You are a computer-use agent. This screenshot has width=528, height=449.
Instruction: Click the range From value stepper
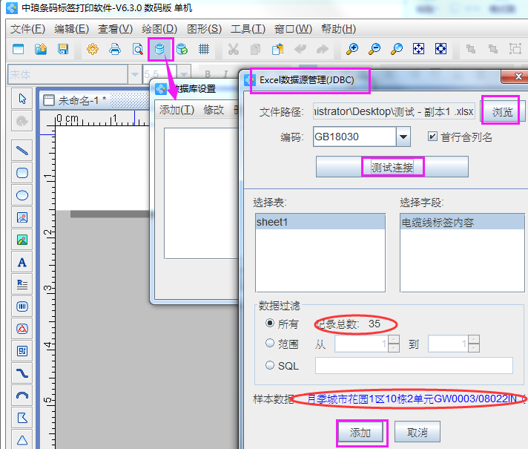pos(394,344)
